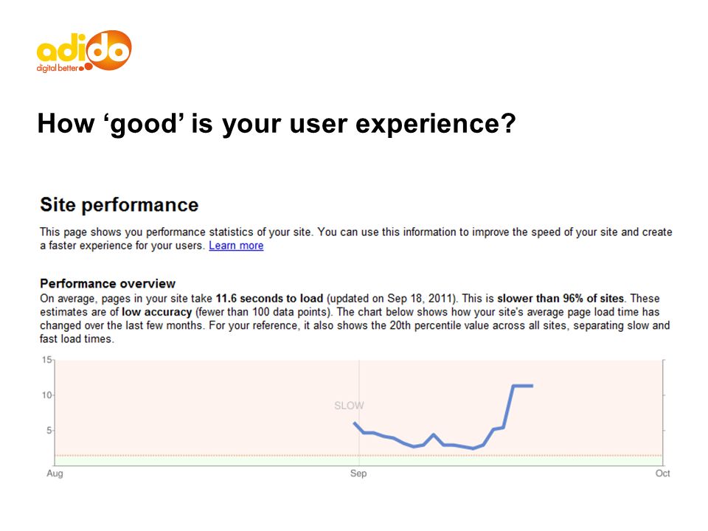Click the Oct label on chart axis
This screenshot has height=531, width=708.
(662, 473)
